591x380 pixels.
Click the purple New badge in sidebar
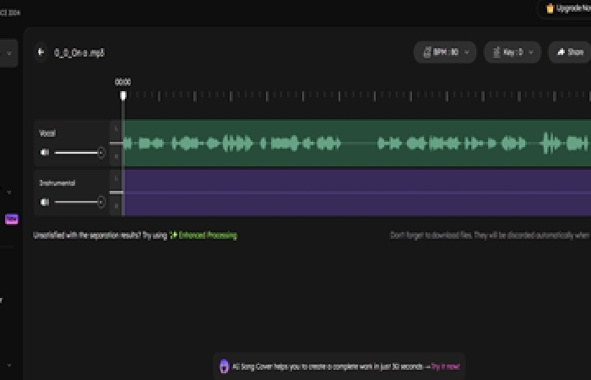(x=12, y=219)
